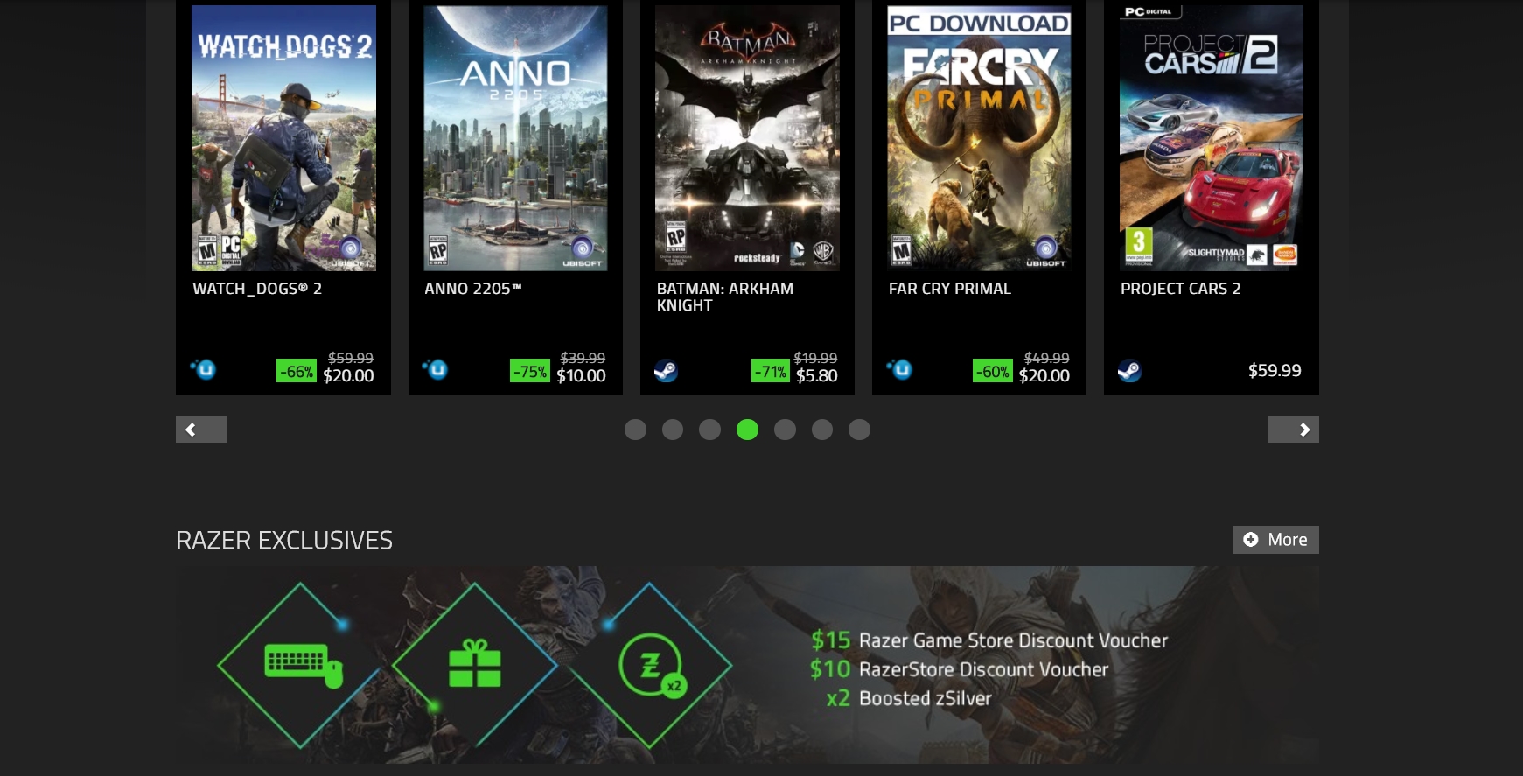
Task: Click the Steam icon on Batman Arkham Knight
Action: (667, 371)
